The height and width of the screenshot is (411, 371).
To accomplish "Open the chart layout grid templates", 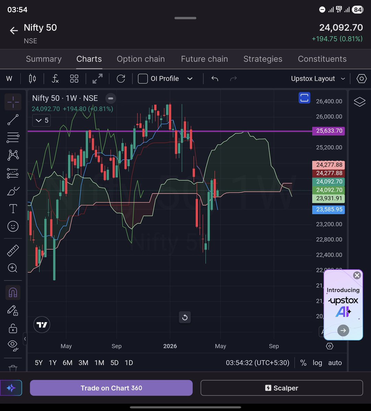I will (x=74, y=78).
